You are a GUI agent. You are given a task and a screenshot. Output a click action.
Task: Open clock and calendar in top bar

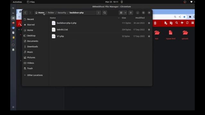point(112,2)
